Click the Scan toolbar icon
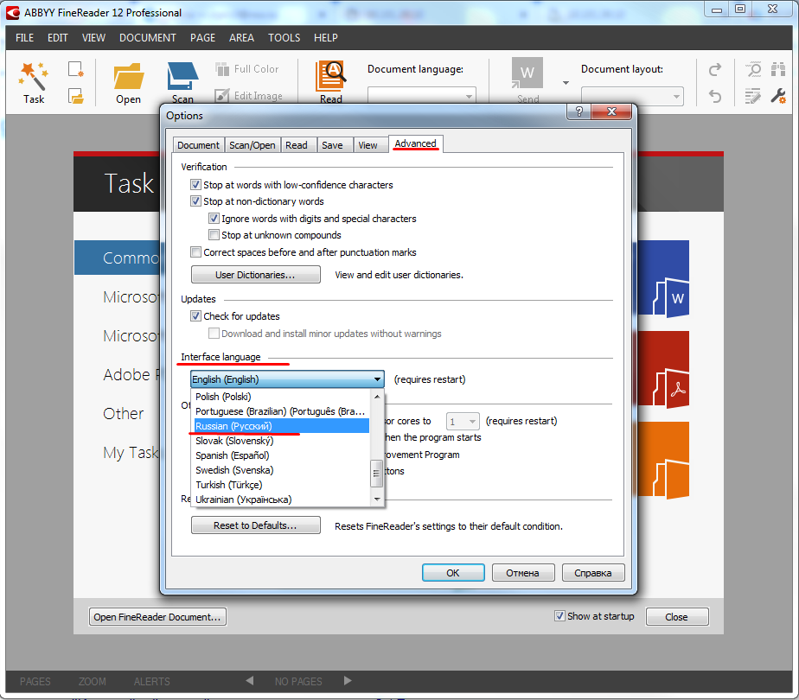Image resolution: width=799 pixels, height=700 pixels. click(182, 78)
